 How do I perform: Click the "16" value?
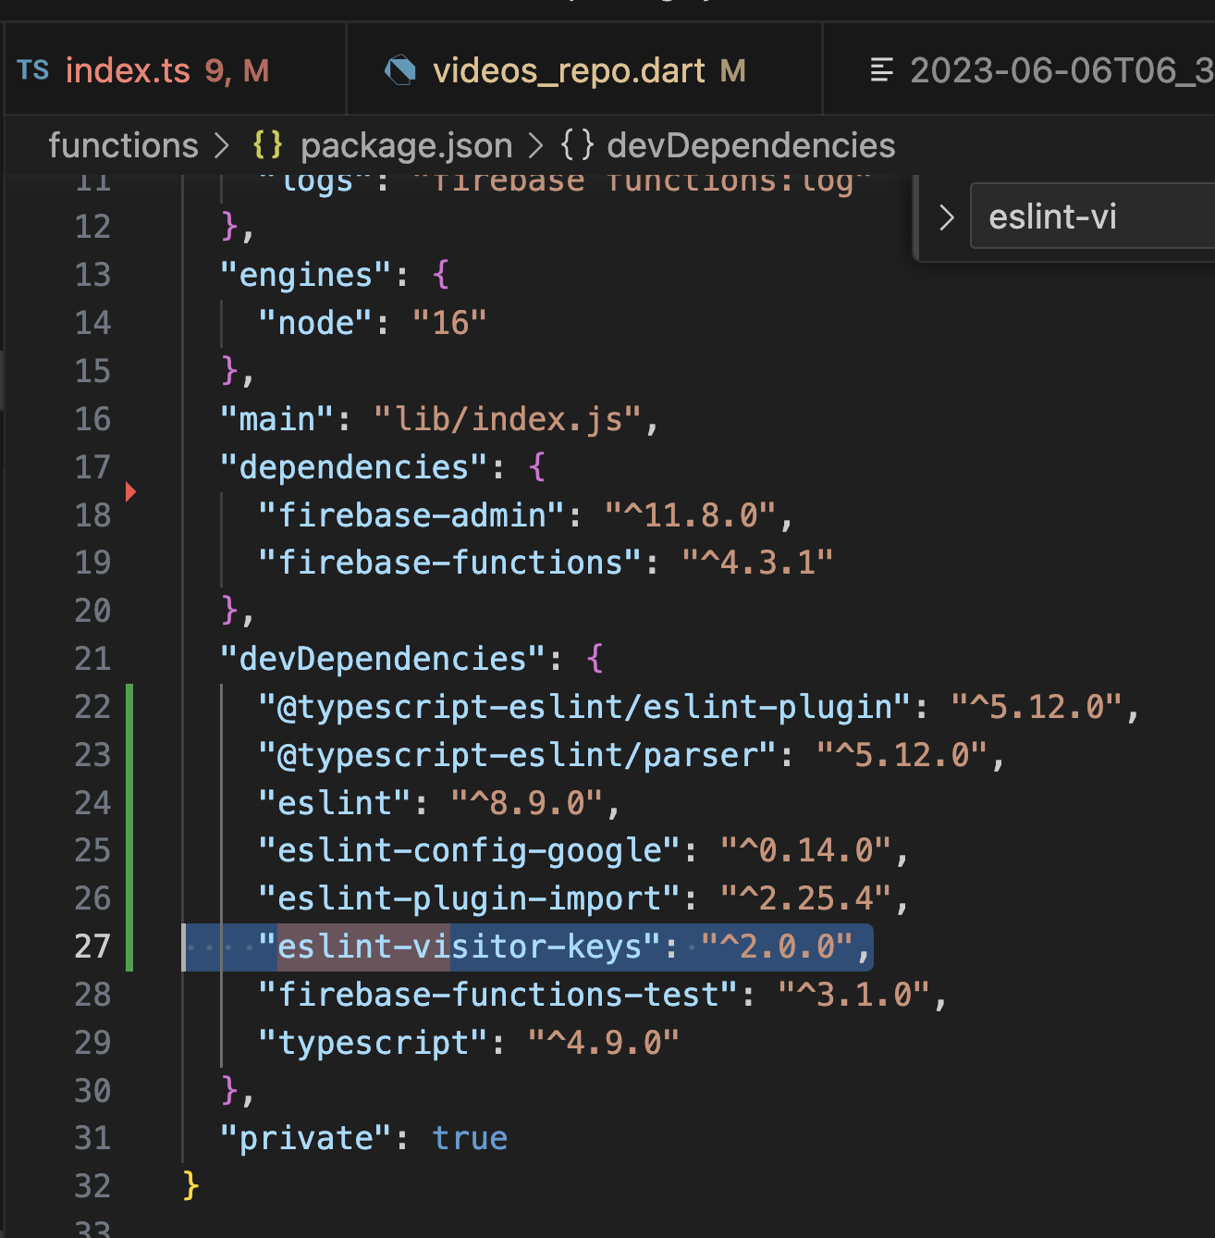pyautogui.click(x=450, y=323)
